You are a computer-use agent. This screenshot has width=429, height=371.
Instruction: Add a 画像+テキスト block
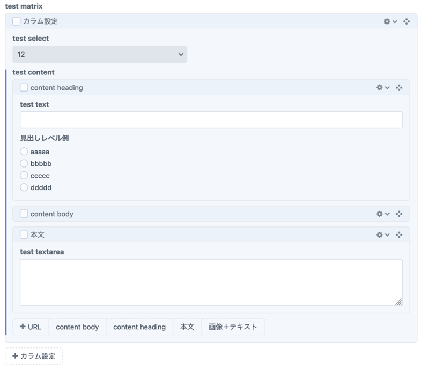(x=233, y=327)
